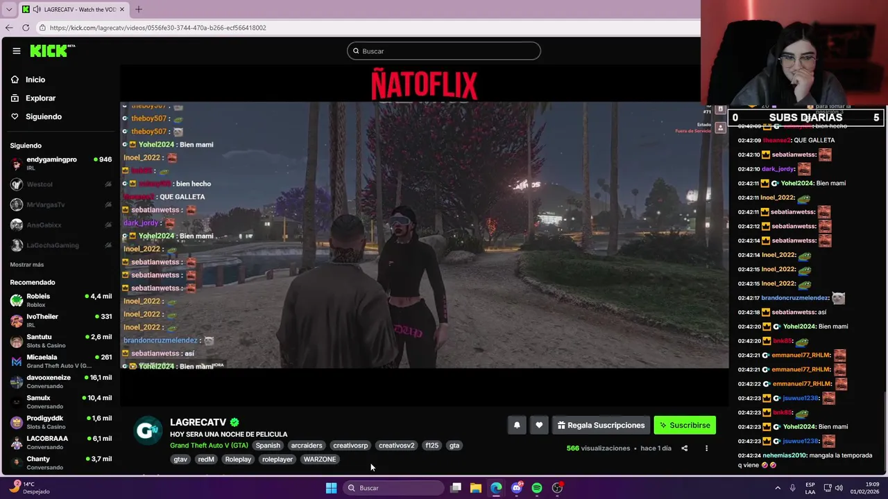Open File Explorer from the taskbar
The image size is (888, 499).
(476, 488)
